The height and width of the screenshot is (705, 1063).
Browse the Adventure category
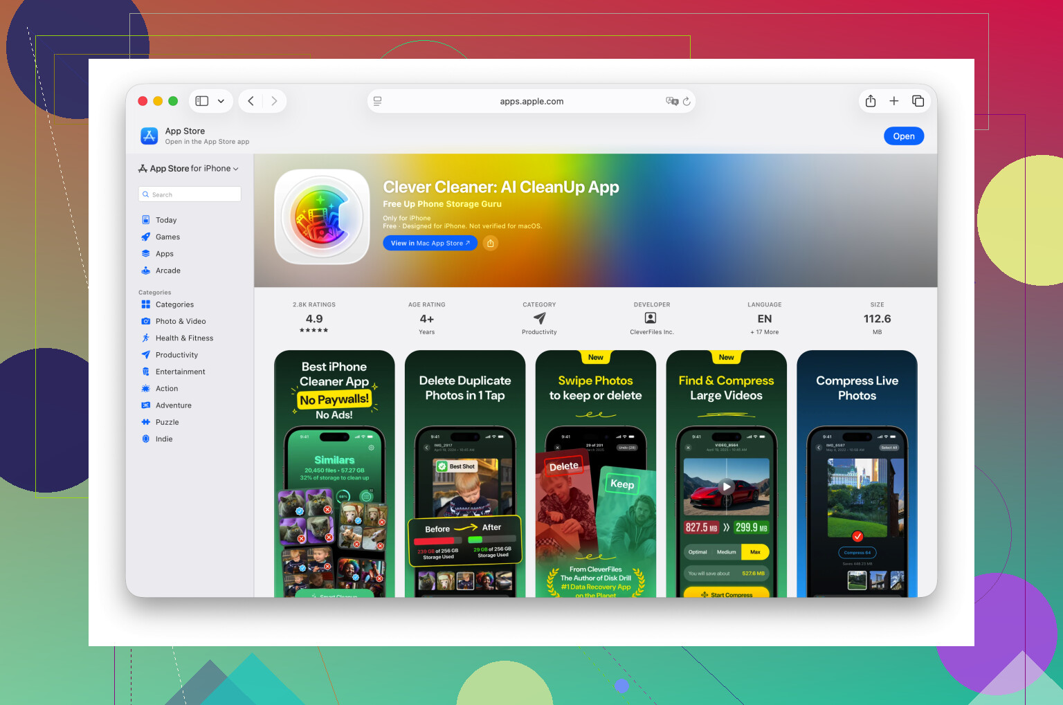point(174,405)
